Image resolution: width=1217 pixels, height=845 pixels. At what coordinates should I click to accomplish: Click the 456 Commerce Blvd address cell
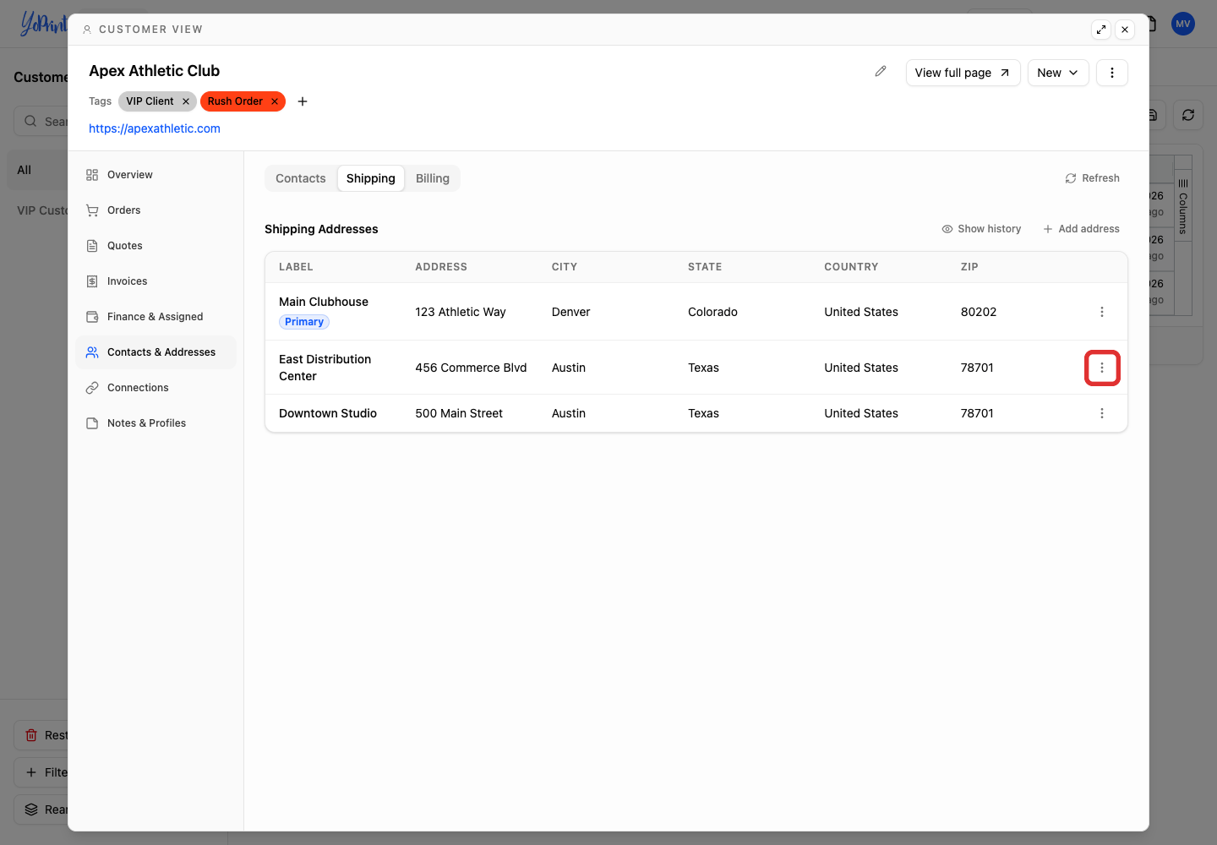471,368
